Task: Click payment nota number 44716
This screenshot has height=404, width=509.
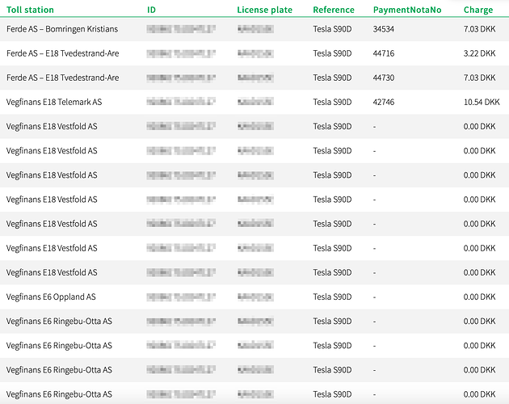Action: [384, 53]
